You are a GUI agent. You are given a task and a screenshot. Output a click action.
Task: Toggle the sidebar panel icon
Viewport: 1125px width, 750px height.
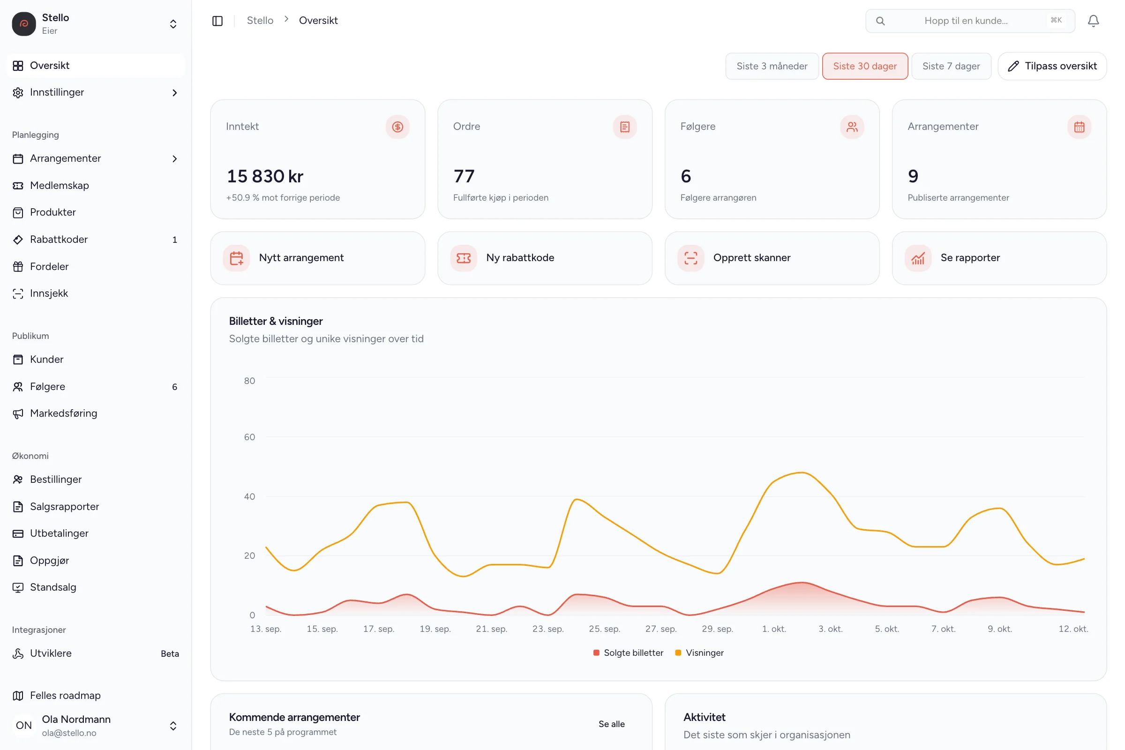(217, 21)
